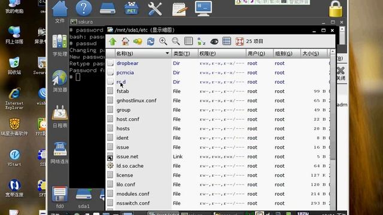Open the bookmarks menu icon in file manager
Viewport: 383px width, 215px height.
tap(138, 41)
